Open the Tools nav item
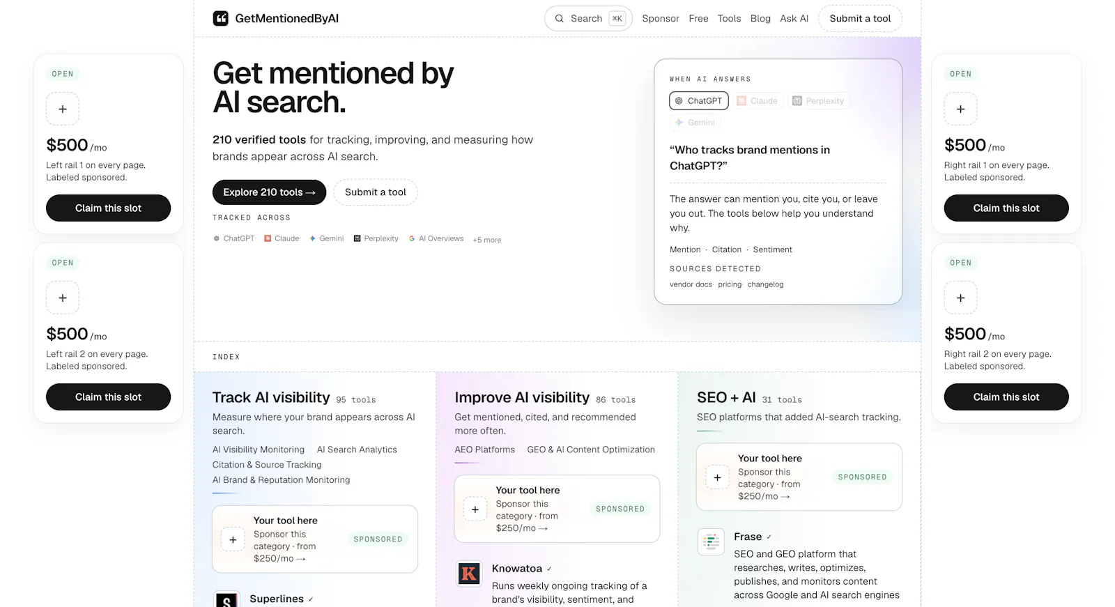1115x607 pixels. [729, 19]
